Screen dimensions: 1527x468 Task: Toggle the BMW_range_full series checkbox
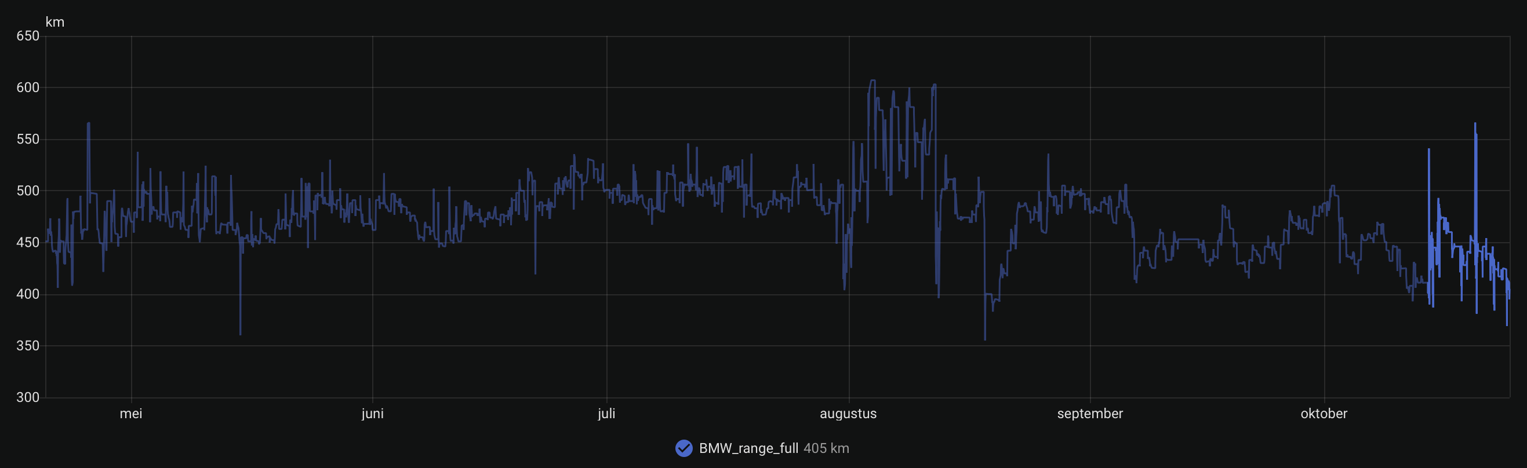click(683, 448)
